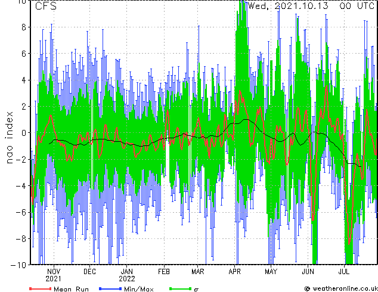Click the y-axis value -6
The width and height of the screenshot is (378, 292).
(x=21, y=212)
